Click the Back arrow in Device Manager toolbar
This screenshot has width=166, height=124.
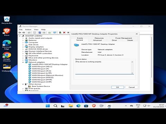(20, 33)
